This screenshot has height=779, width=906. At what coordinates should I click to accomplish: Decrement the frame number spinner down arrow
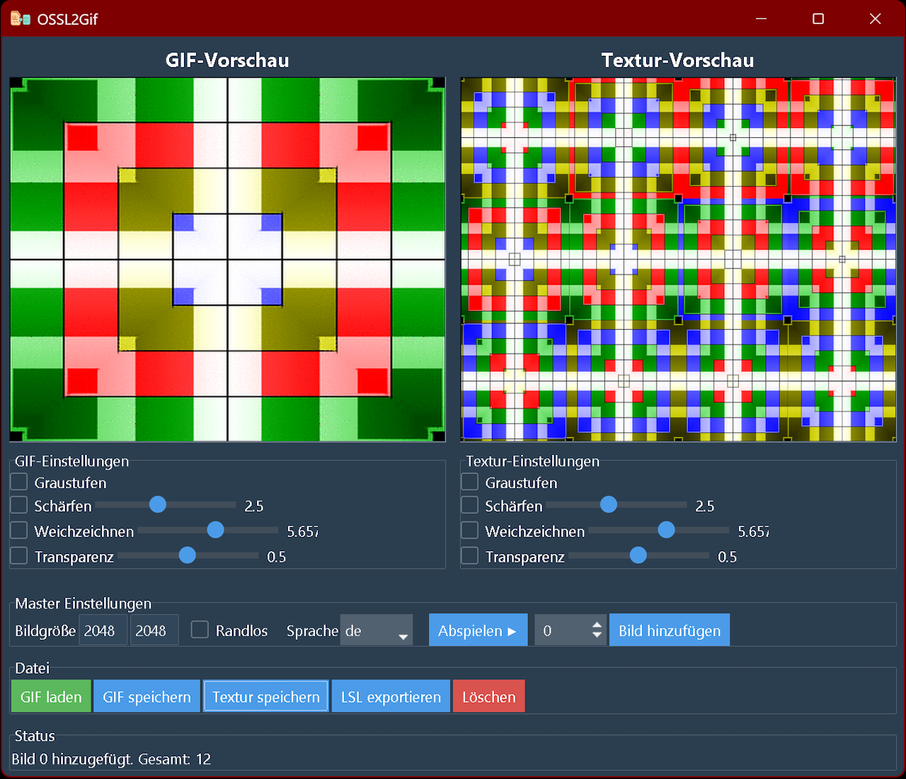pyautogui.click(x=597, y=635)
